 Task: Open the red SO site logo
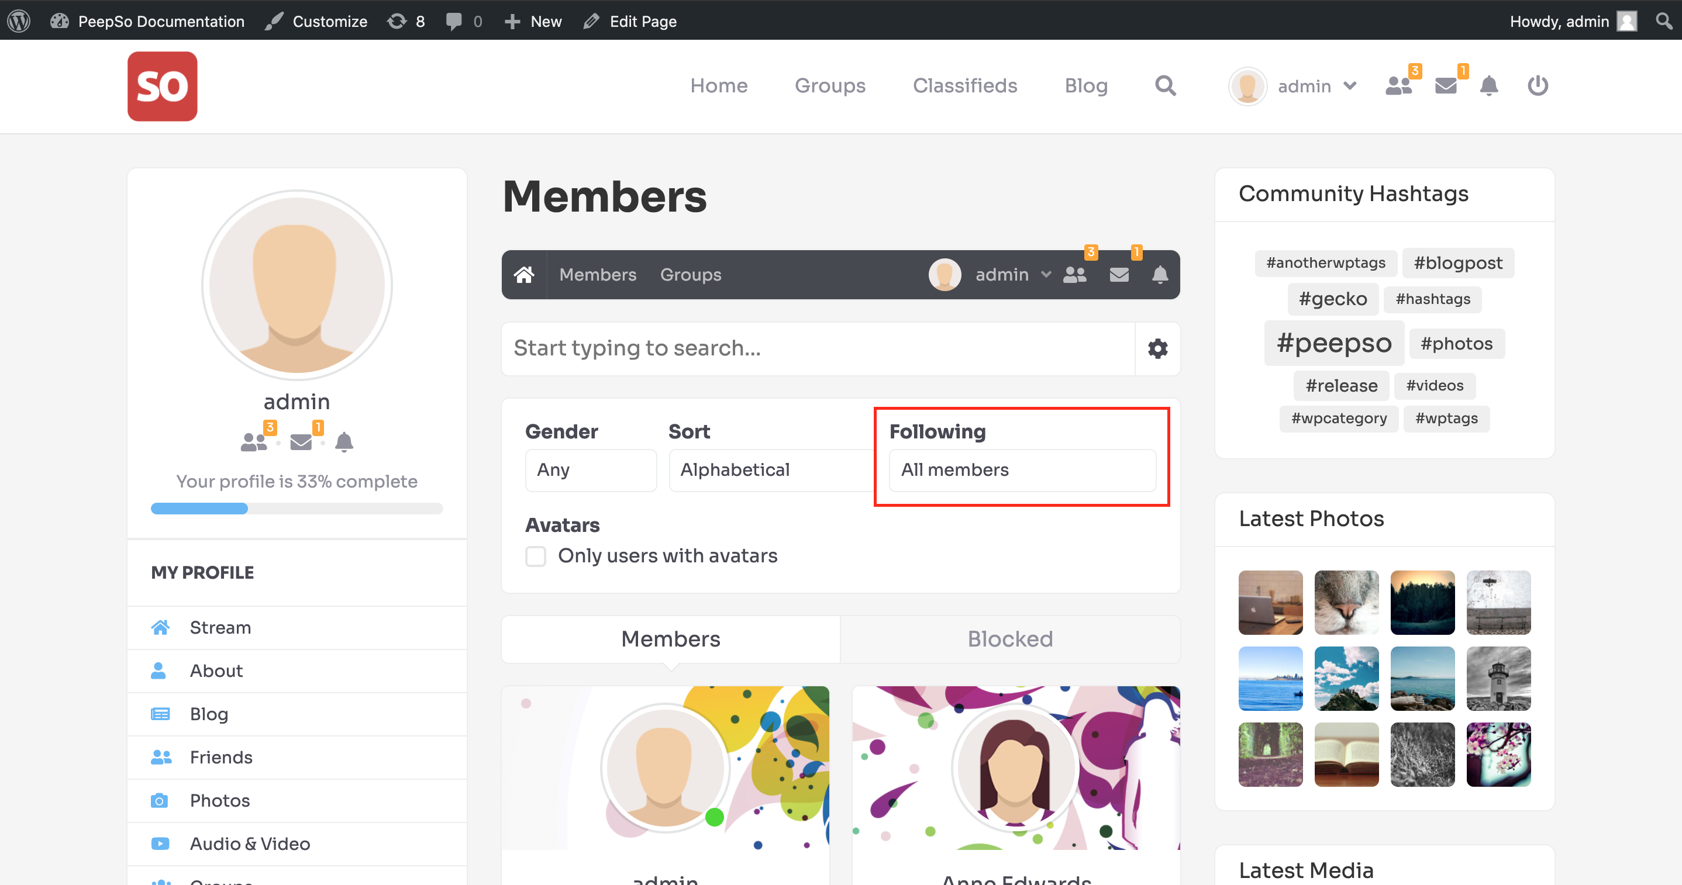pos(162,86)
